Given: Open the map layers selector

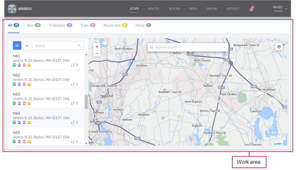Looking at the screenshot, I should (279, 47).
